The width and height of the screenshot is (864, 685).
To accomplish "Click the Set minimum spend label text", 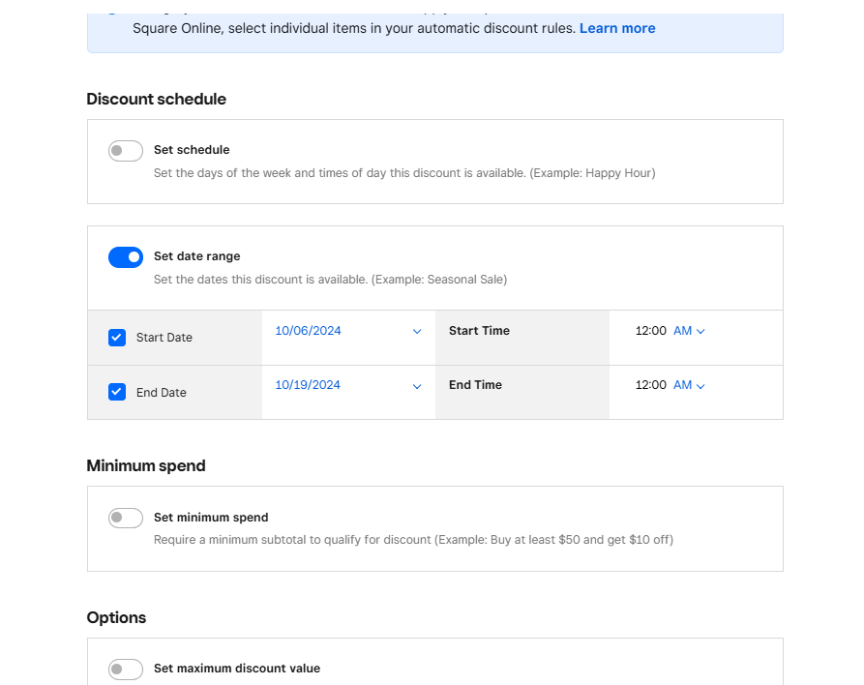I will 211,518.
